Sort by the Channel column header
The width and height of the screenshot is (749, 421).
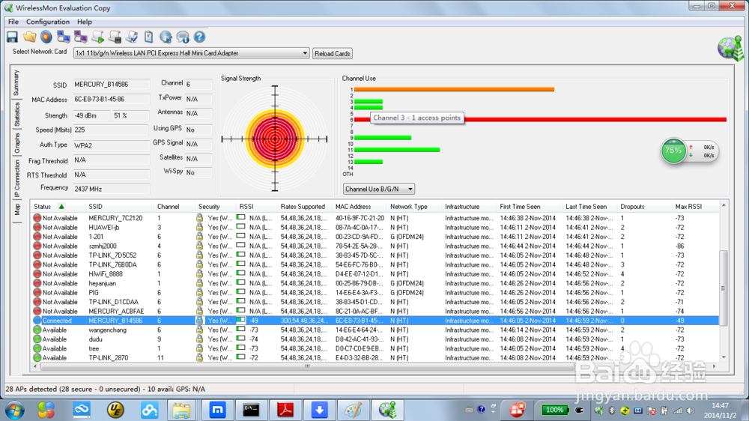click(x=175, y=207)
